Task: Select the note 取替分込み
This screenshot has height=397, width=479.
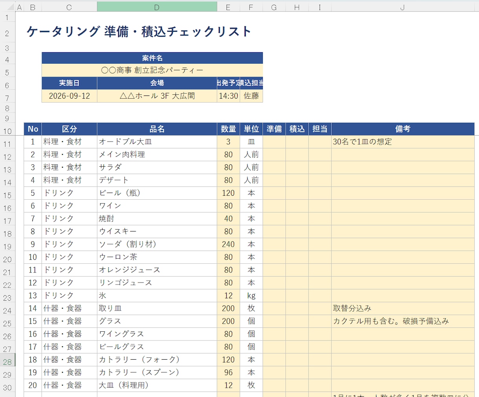Action: tap(403, 309)
